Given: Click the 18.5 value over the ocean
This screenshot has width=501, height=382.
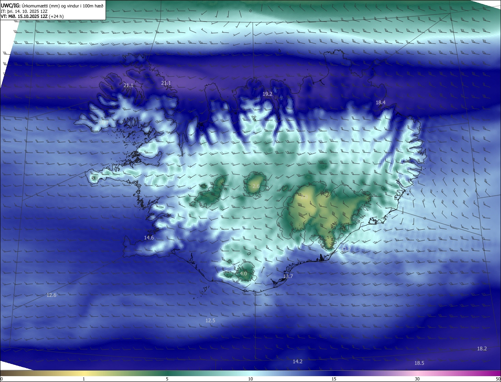Looking at the screenshot, I should tap(419, 363).
